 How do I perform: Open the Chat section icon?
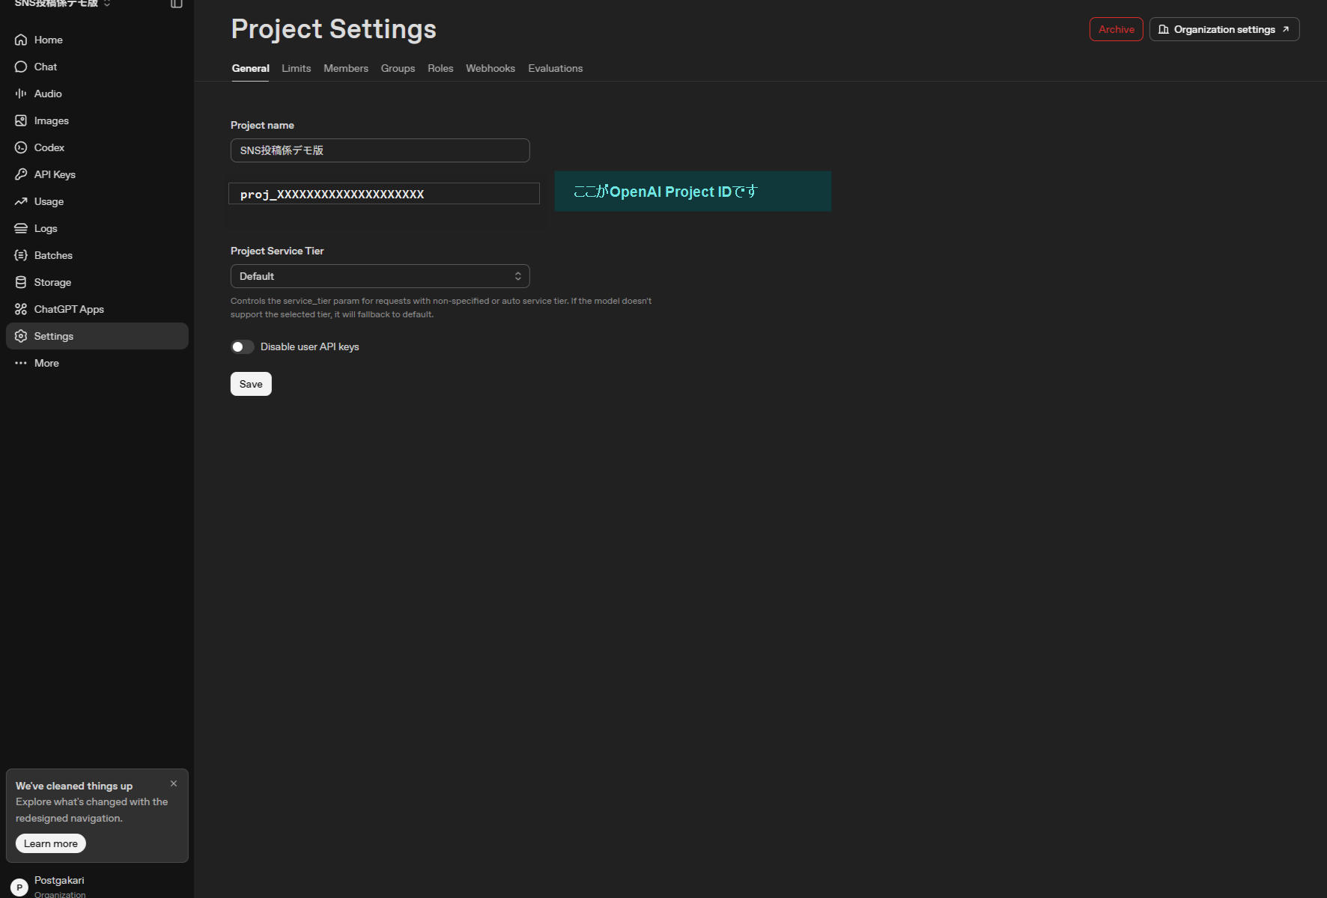(21, 67)
